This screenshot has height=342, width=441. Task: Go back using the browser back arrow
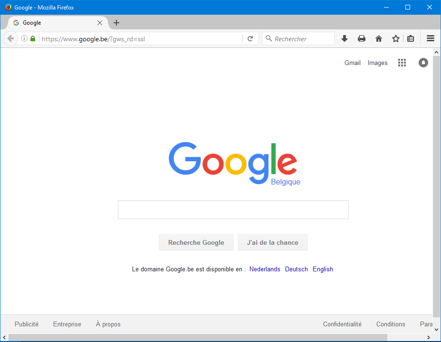pyautogui.click(x=10, y=38)
